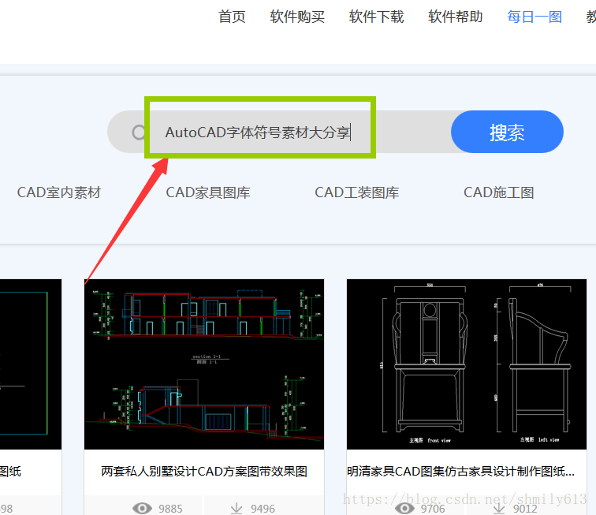Click the view count 9885
Image resolution: width=596 pixels, height=515 pixels.
(170, 509)
